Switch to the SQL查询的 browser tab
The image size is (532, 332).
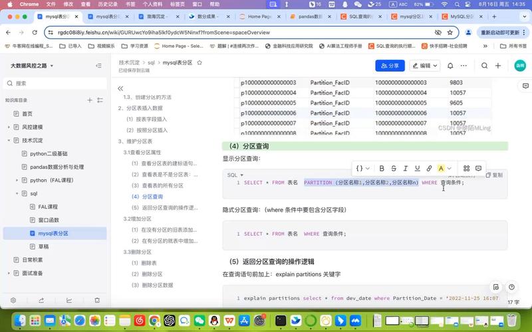click(x=361, y=16)
